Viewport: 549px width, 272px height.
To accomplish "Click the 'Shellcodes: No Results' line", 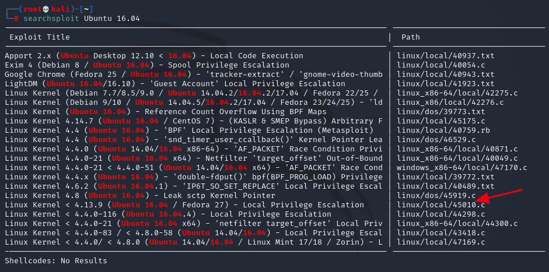I will tap(56, 261).
